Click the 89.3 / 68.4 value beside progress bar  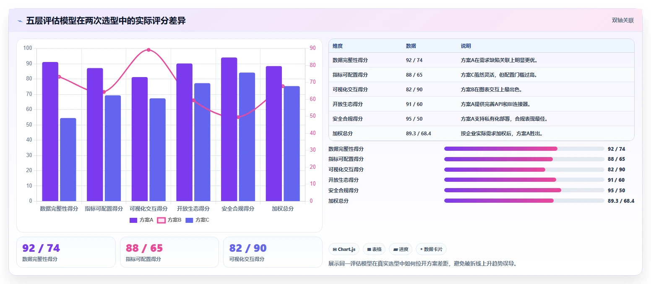point(621,201)
